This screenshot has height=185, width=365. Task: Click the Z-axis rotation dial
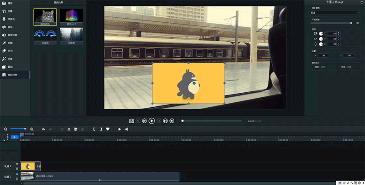(321, 34)
